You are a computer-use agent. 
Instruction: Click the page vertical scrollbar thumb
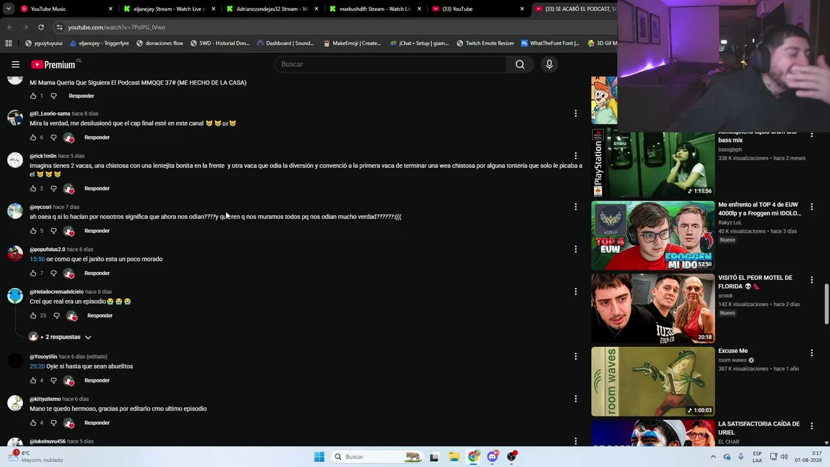(826, 304)
